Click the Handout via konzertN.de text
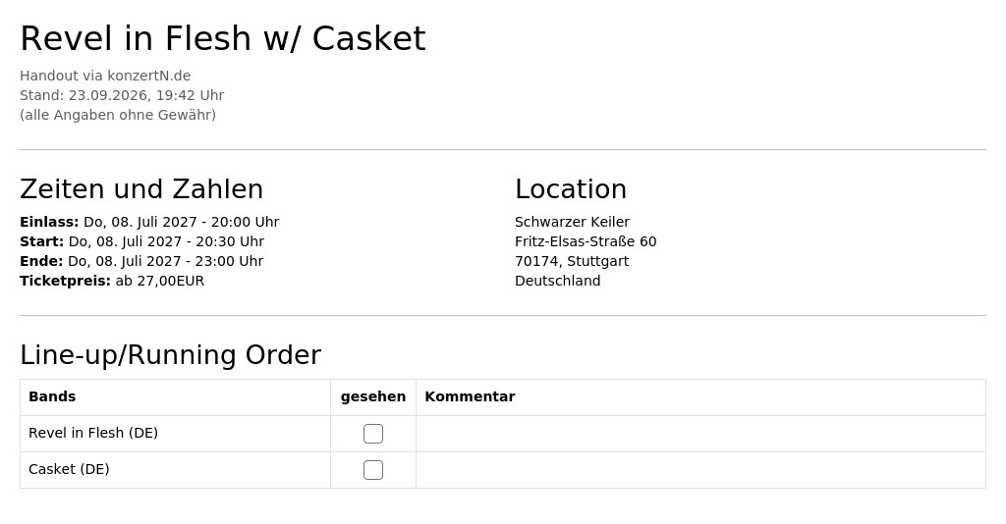The image size is (1006, 524). (x=105, y=76)
